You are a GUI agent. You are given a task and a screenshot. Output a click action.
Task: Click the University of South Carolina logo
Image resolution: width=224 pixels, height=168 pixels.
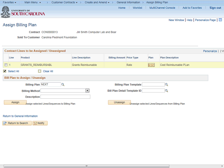[23, 12]
